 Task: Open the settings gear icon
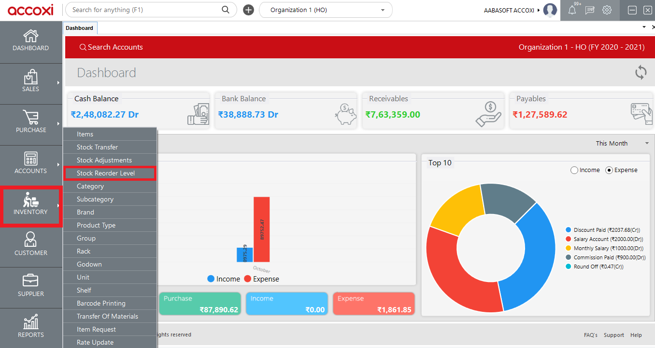[x=607, y=10]
